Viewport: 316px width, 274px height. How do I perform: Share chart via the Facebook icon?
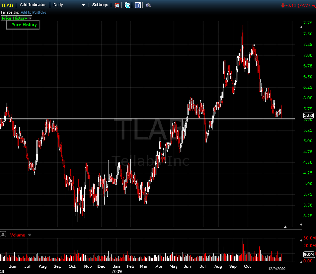tap(138, 5)
